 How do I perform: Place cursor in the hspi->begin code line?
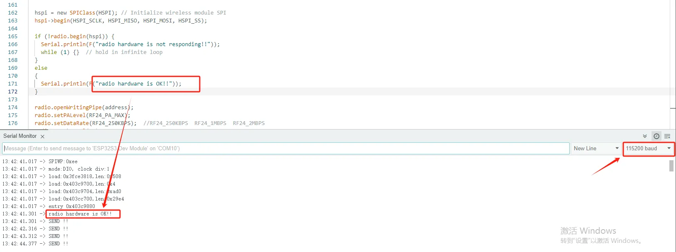click(121, 21)
